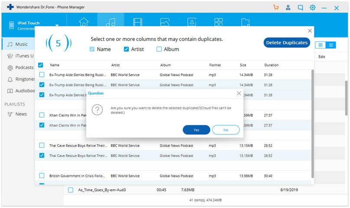Click the 8/19/2019 date cell
The image size is (350, 208).
coord(289,190)
